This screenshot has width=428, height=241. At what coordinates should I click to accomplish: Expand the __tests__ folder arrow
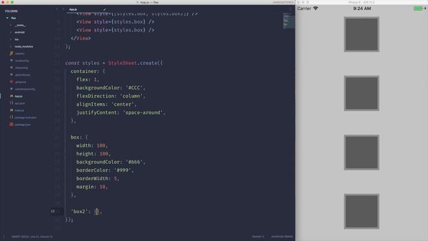[11, 25]
